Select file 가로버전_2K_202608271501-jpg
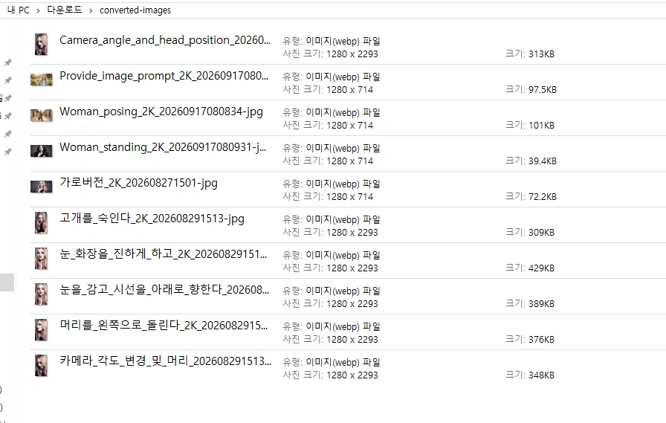The width and height of the screenshot is (666, 423). coord(138,183)
